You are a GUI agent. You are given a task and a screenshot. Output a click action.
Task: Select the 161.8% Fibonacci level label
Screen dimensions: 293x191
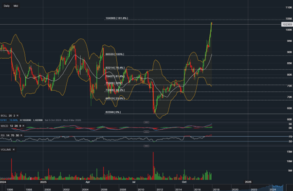pyautogui.click(x=117, y=18)
